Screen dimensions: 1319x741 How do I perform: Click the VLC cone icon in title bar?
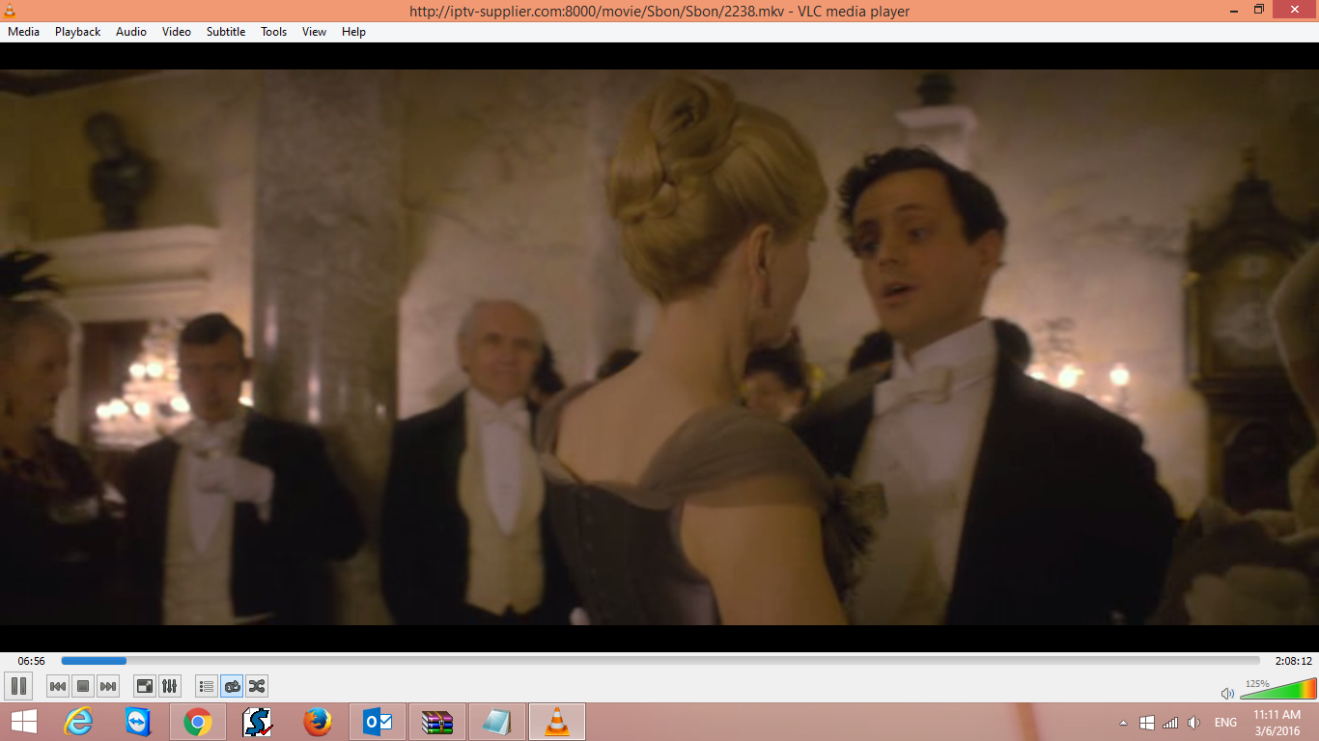click(10, 11)
